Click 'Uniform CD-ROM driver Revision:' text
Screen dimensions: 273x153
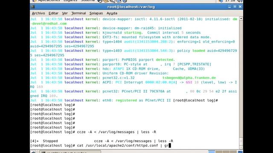pyautogui.click(x=136, y=73)
